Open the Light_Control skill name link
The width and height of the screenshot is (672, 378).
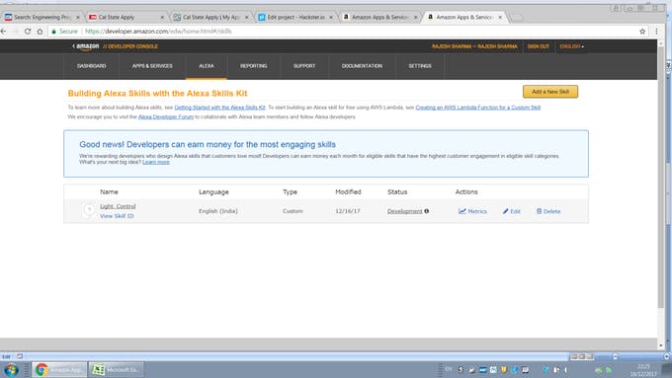click(118, 206)
